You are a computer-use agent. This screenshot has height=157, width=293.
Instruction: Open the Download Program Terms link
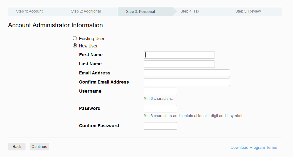254,148
